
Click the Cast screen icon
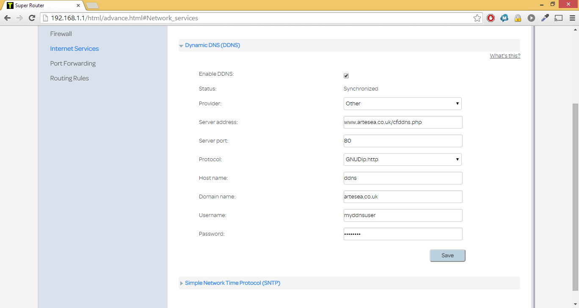[559, 18]
